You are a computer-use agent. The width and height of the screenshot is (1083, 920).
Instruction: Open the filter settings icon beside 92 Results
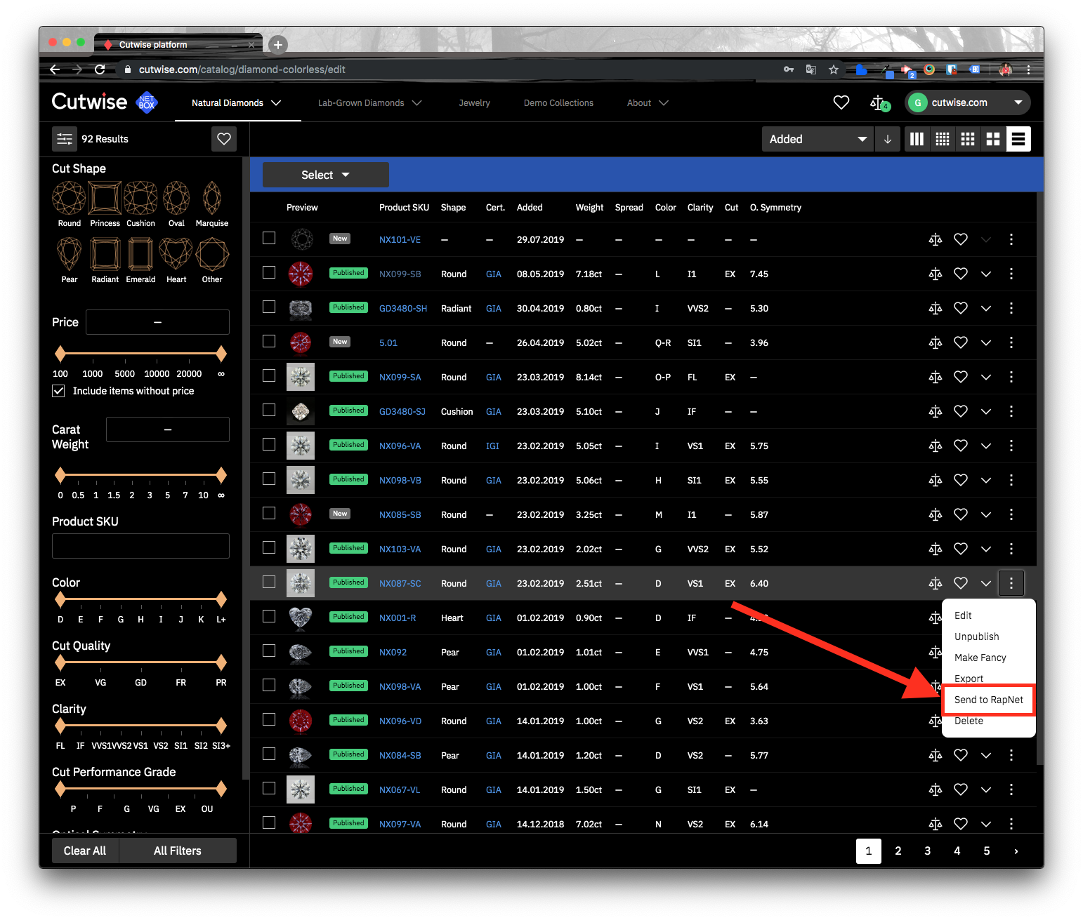(x=65, y=139)
